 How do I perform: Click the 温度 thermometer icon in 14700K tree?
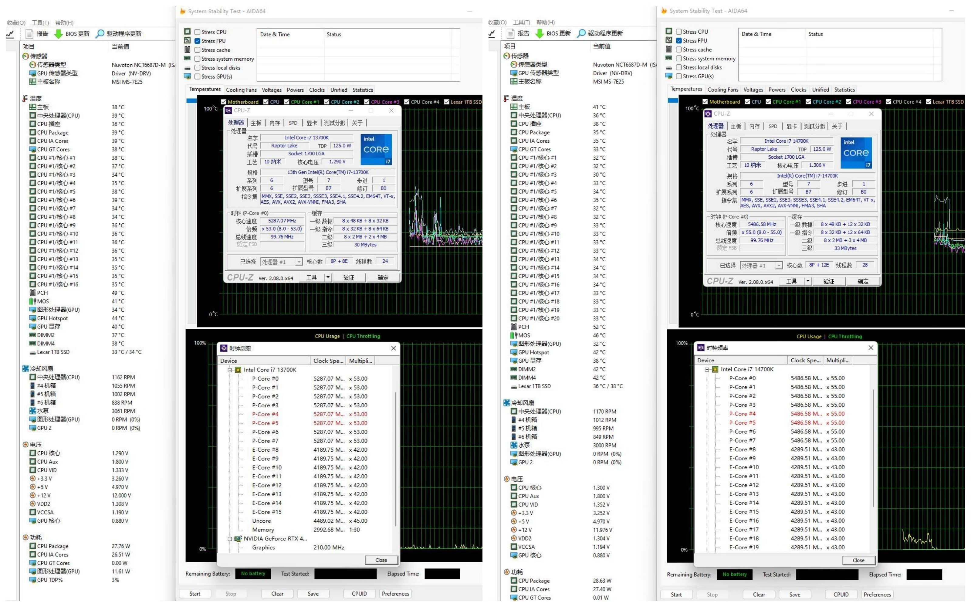pyautogui.click(x=506, y=98)
